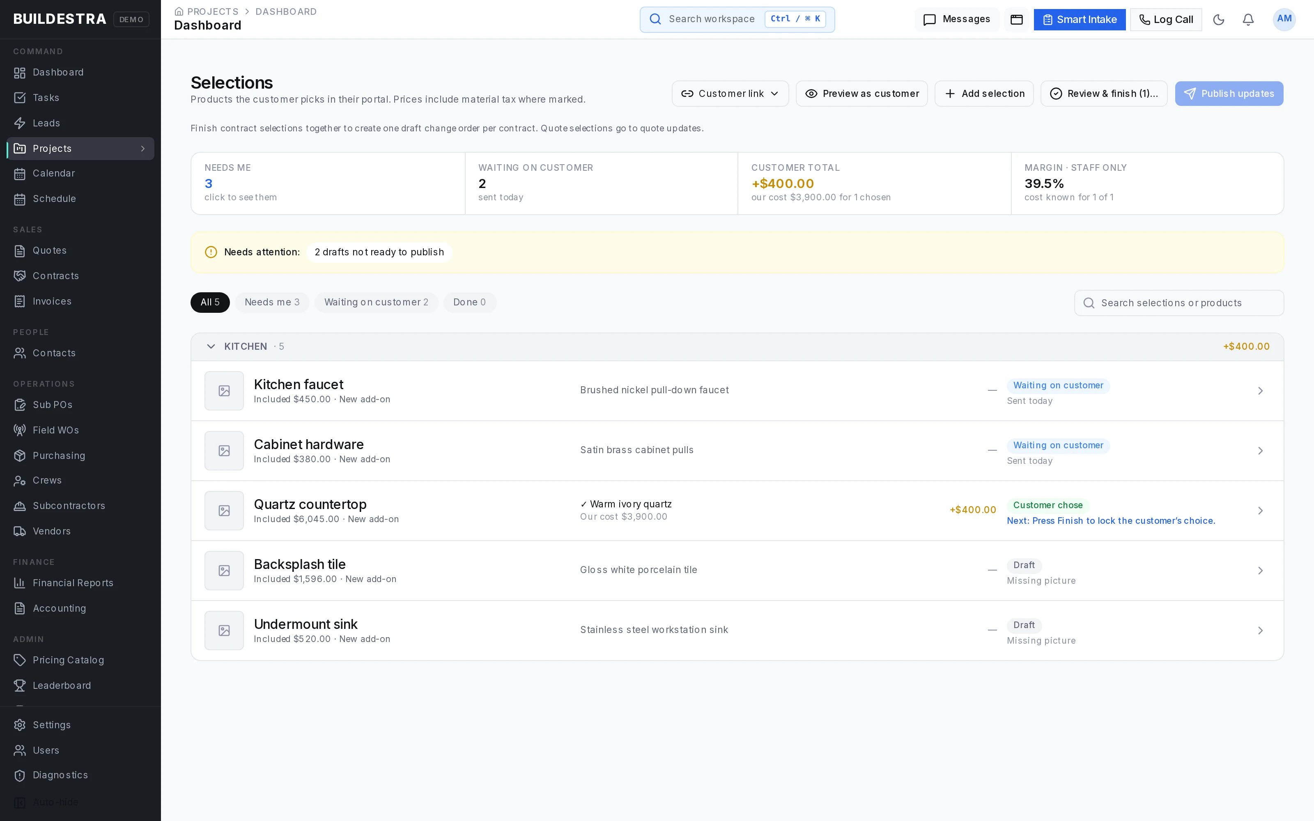Viewport: 1314px width, 821px height.
Task: Open notifications bell icon
Action: pyautogui.click(x=1248, y=20)
